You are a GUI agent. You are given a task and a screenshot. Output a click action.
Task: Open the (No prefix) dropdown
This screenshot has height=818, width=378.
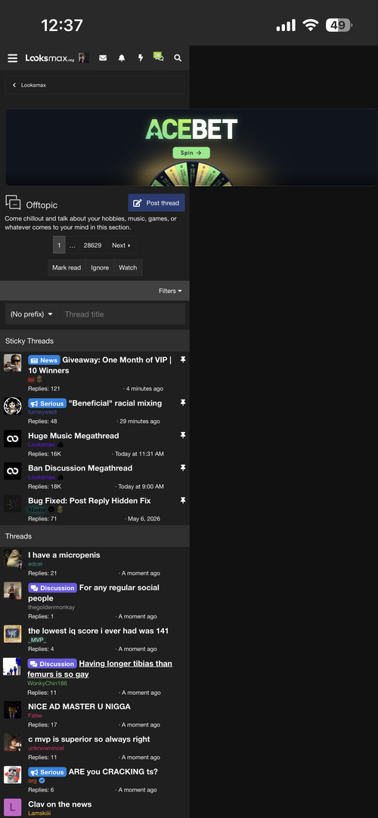(x=32, y=314)
